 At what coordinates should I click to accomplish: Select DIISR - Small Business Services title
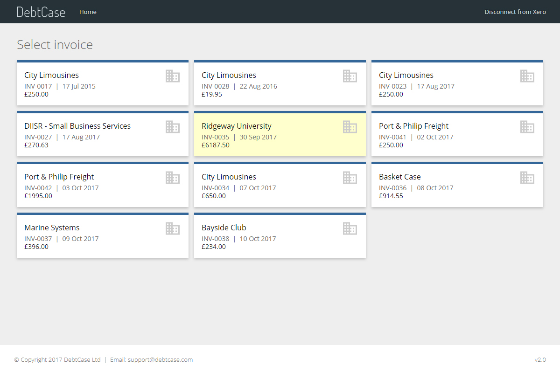click(77, 126)
